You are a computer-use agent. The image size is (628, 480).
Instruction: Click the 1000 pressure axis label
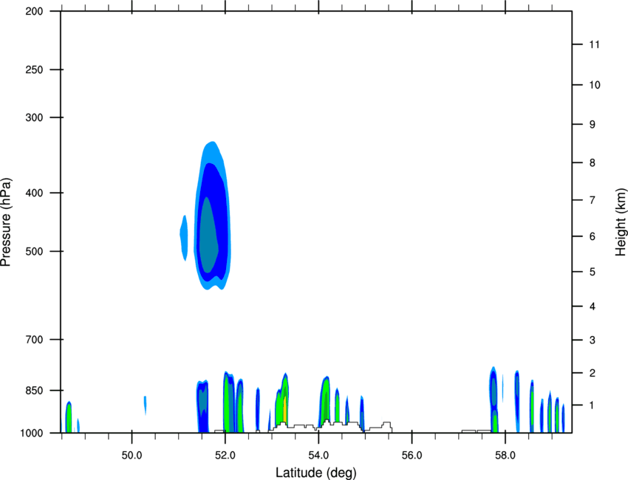[32, 433]
